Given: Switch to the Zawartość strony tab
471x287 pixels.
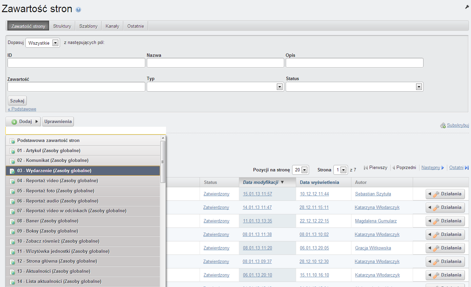Looking at the screenshot, I should 28,26.
